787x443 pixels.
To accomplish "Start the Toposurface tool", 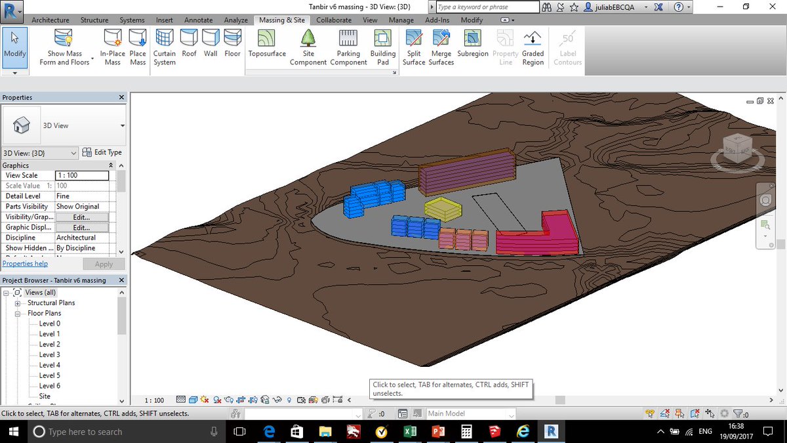I will [x=267, y=43].
